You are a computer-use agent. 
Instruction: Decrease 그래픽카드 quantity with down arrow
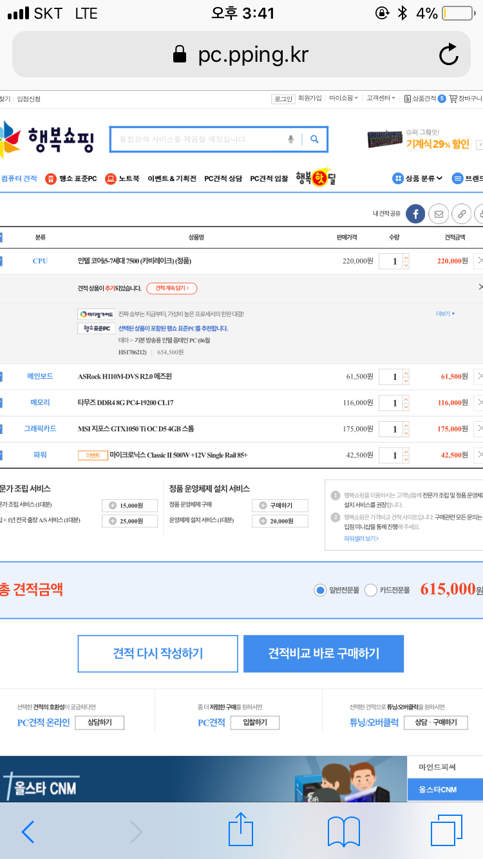[x=406, y=432]
